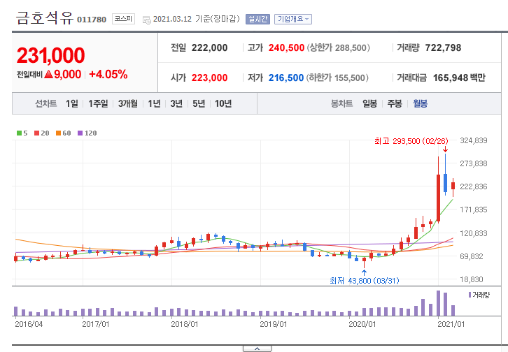Click the 시가 value 223,000
The height and width of the screenshot is (352, 508).
(209, 78)
